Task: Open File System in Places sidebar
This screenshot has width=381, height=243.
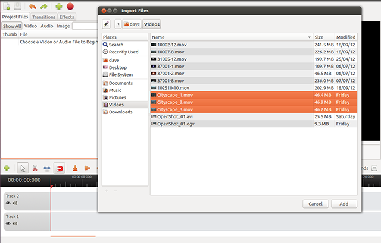Action: coord(125,75)
